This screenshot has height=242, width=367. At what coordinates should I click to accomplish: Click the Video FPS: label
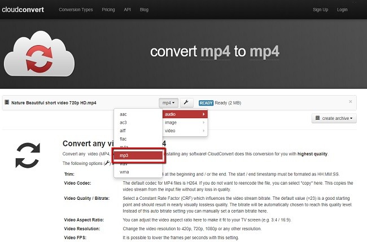click(x=75, y=237)
